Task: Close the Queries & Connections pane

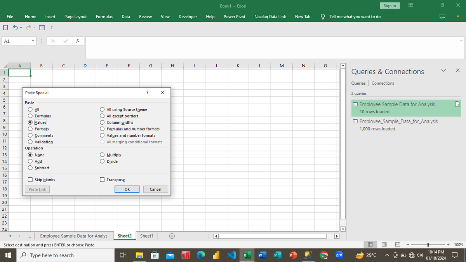Action: [x=457, y=71]
